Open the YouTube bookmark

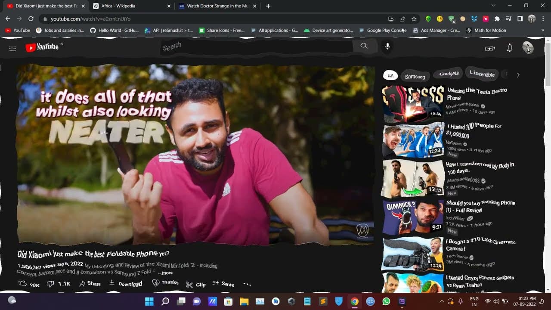click(x=18, y=30)
